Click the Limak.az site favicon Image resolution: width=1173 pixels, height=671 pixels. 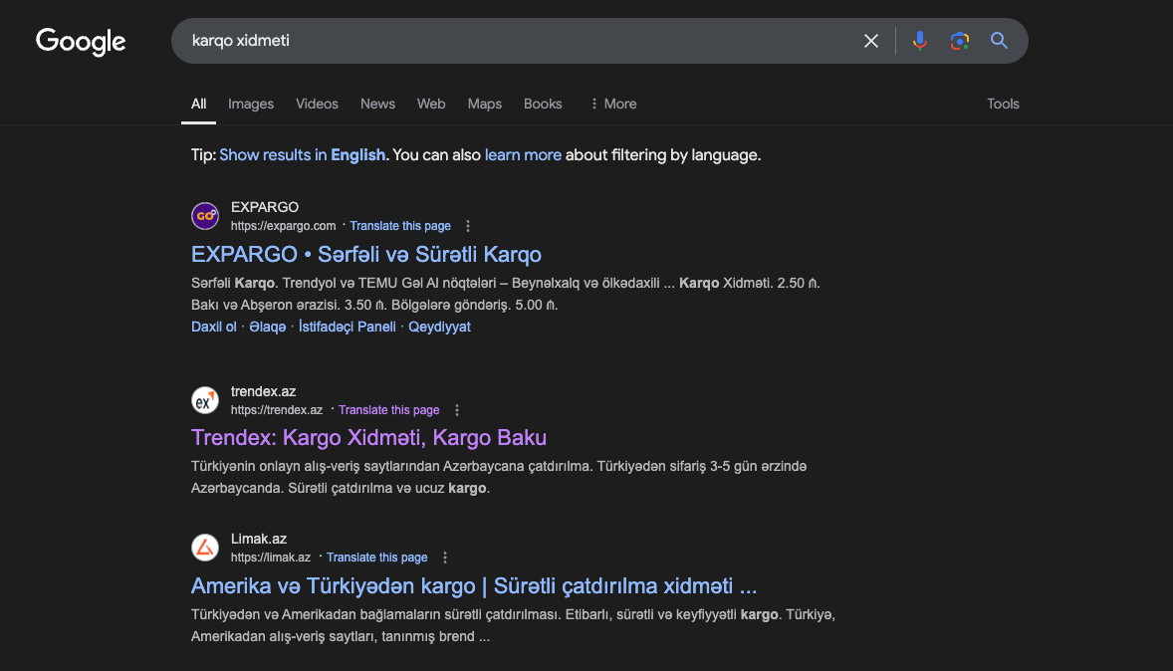point(205,548)
